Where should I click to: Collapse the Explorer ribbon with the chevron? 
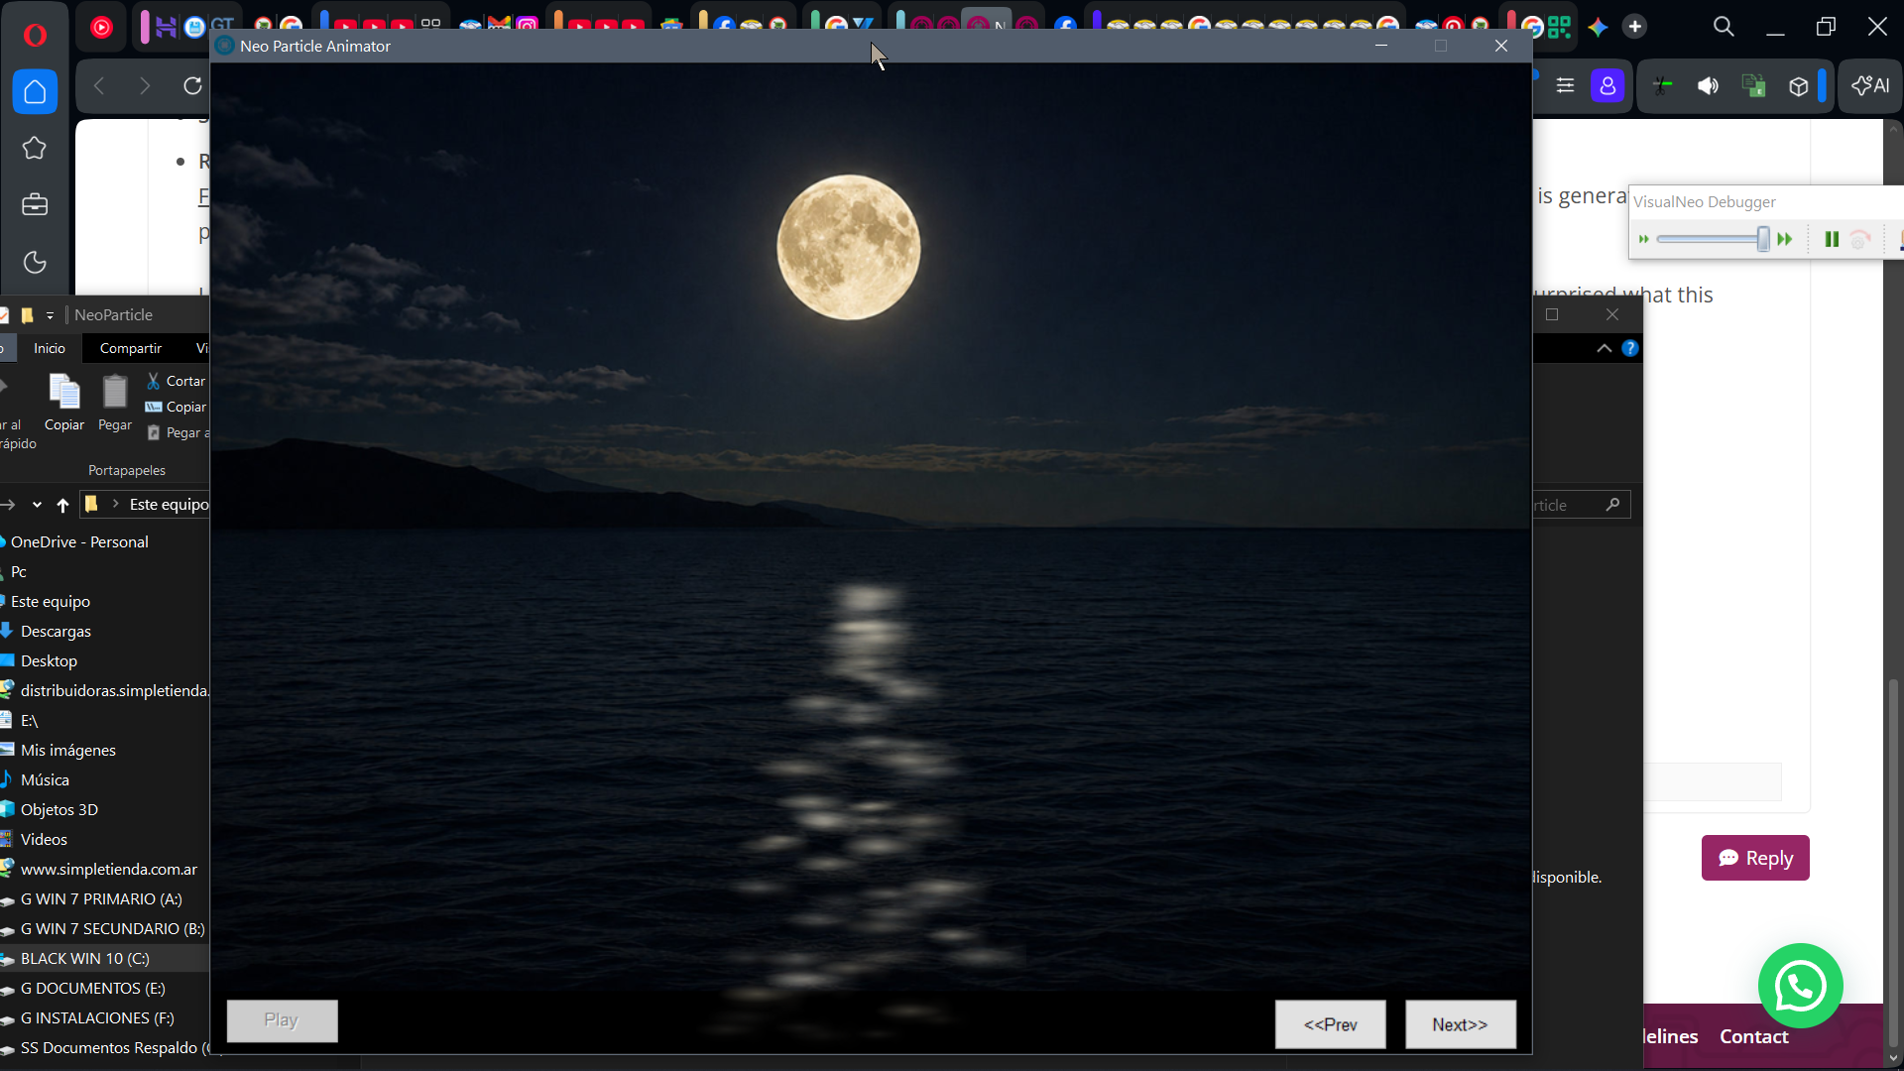(1604, 348)
